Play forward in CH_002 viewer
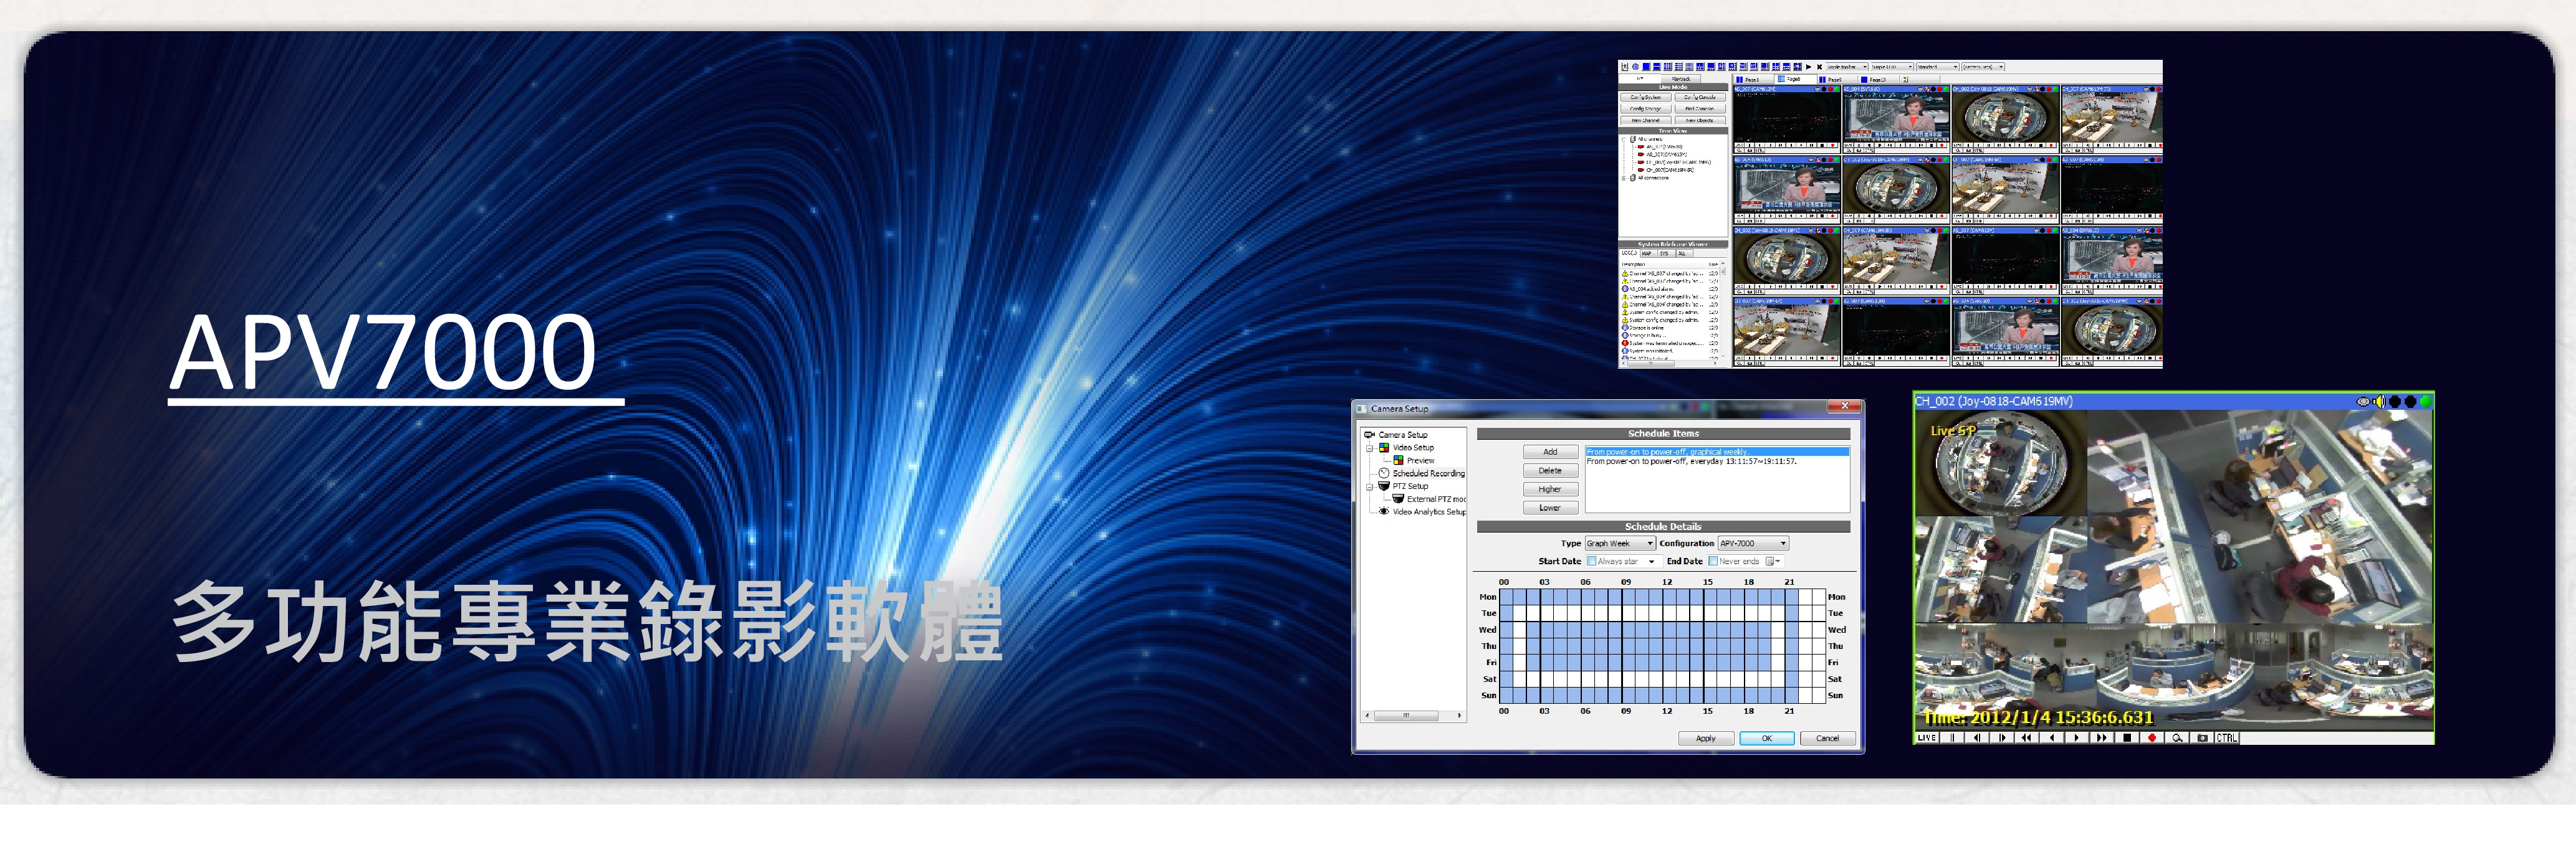Viewport: 2576px width, 847px height. point(2077,738)
